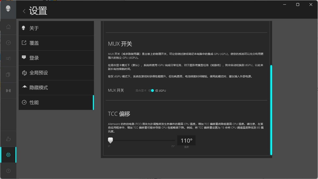Image resolution: width=318 pixels, height=179 pixels.
Task: Click the 110° temperature value box
Action: (186, 141)
